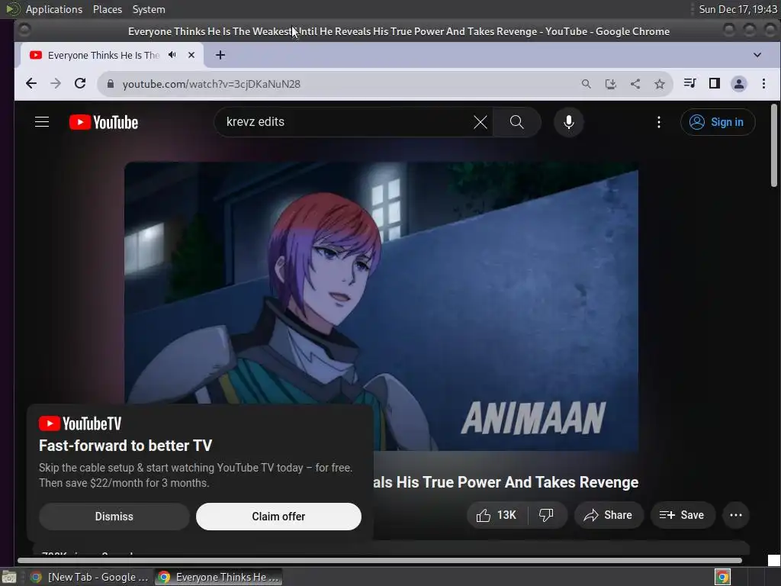Open the System menu

(149, 9)
